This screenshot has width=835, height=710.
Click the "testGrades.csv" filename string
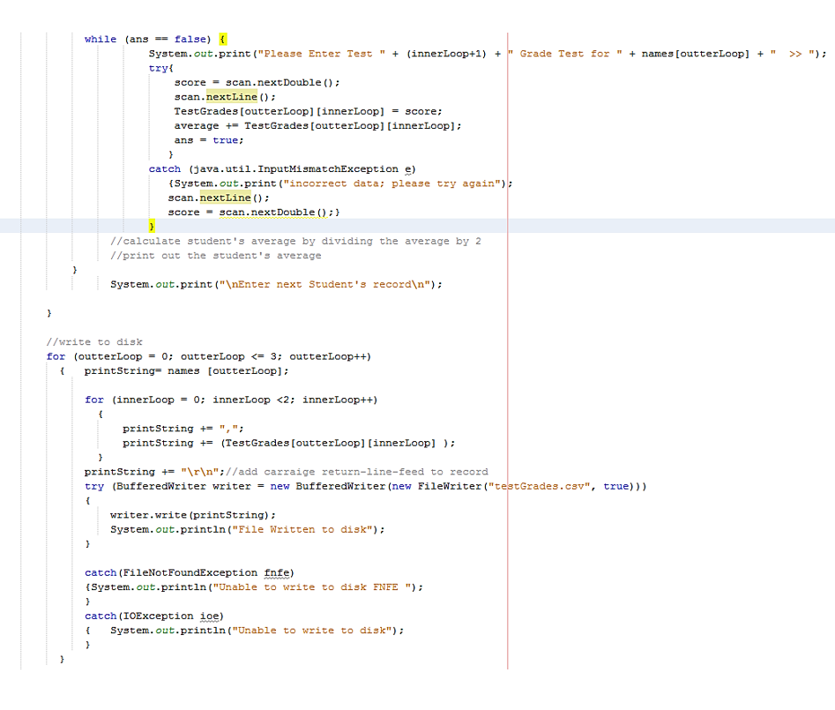[541, 486]
